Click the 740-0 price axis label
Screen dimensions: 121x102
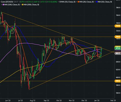click(x=118, y=23)
